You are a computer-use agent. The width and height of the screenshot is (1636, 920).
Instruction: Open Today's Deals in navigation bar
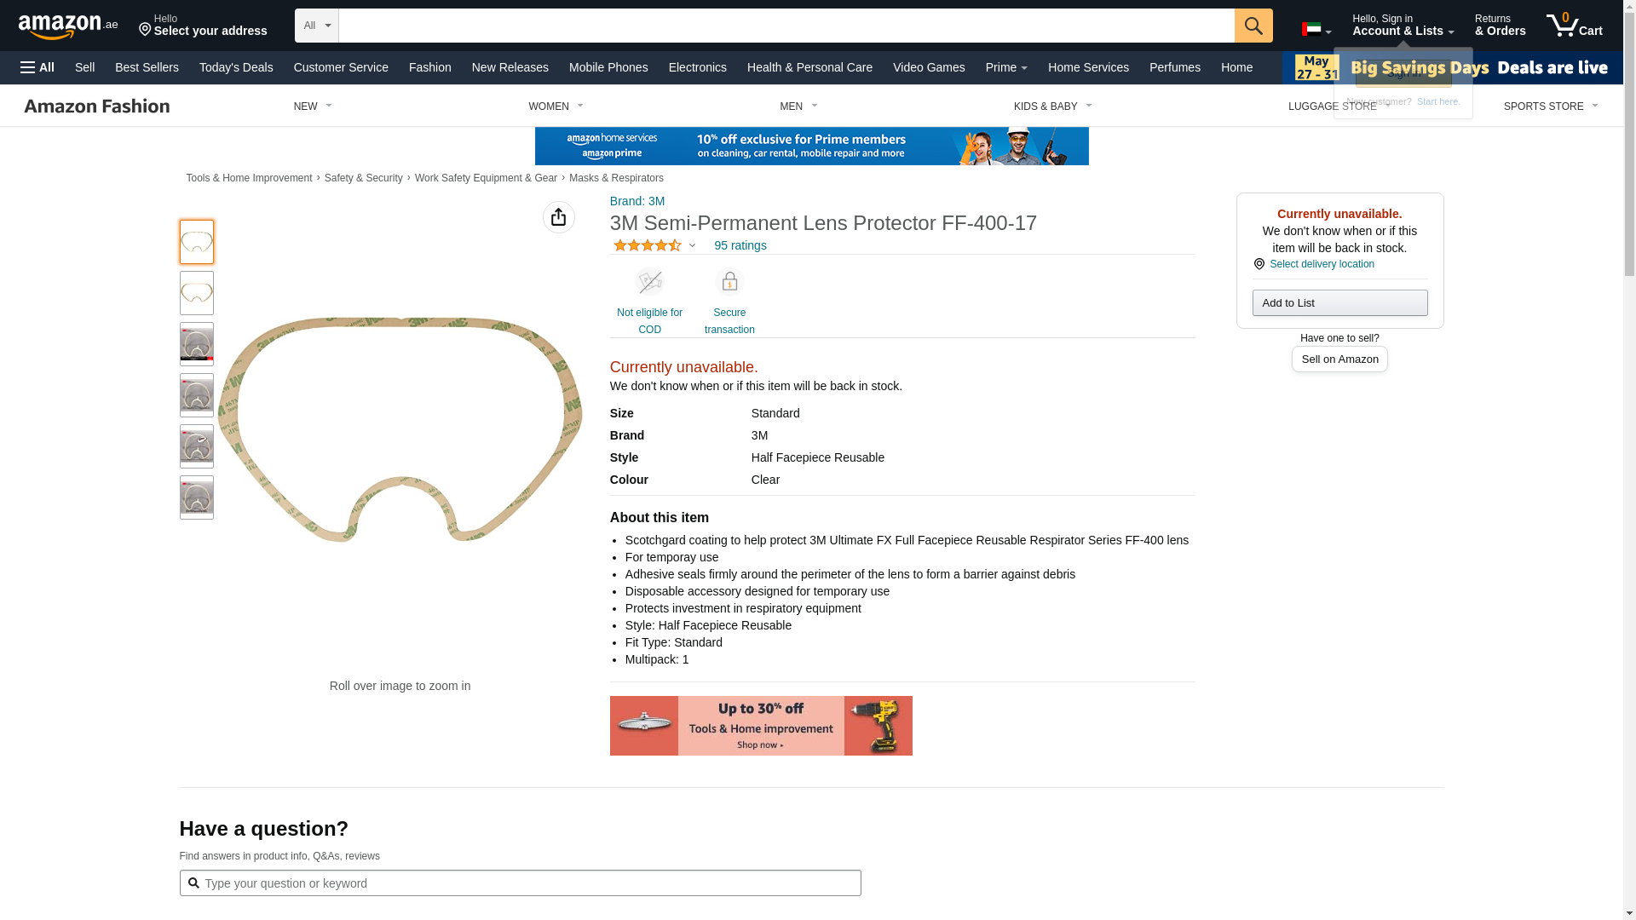[x=236, y=67]
